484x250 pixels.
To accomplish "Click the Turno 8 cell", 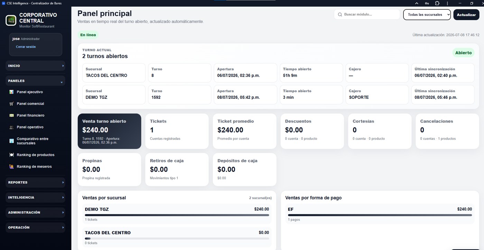I will (179, 73).
